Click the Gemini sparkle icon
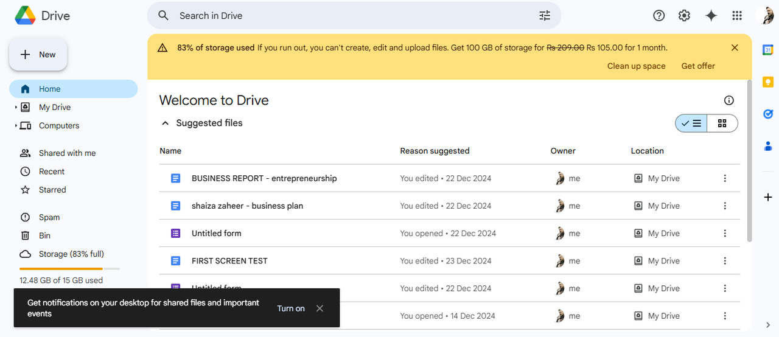This screenshot has height=337, width=779. pos(711,16)
